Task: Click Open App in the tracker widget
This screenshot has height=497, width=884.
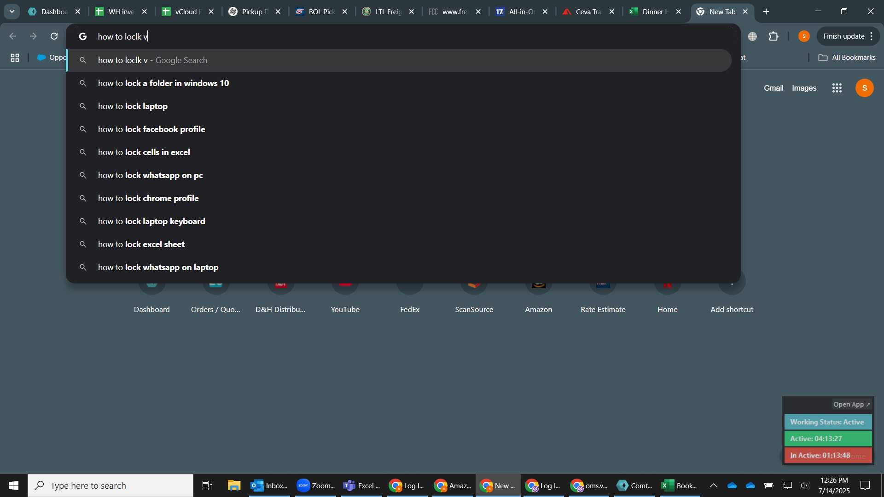Action: pyautogui.click(x=852, y=405)
